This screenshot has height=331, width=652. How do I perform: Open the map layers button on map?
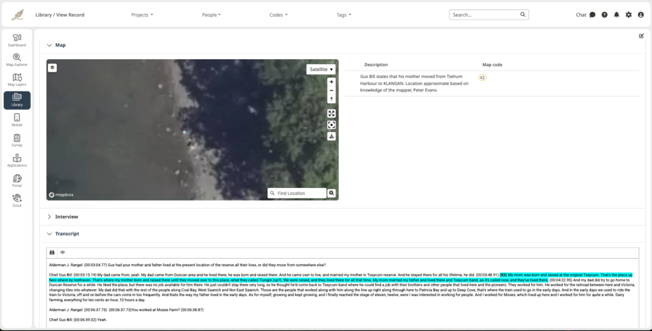52,67
